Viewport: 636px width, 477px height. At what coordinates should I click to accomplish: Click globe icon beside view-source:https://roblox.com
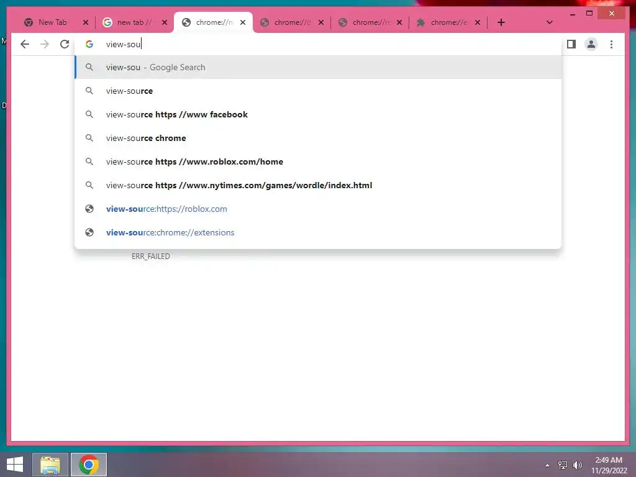[89, 209]
